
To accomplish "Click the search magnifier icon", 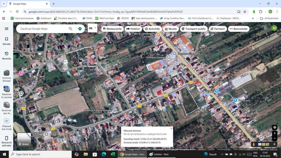I will [x=71, y=29].
